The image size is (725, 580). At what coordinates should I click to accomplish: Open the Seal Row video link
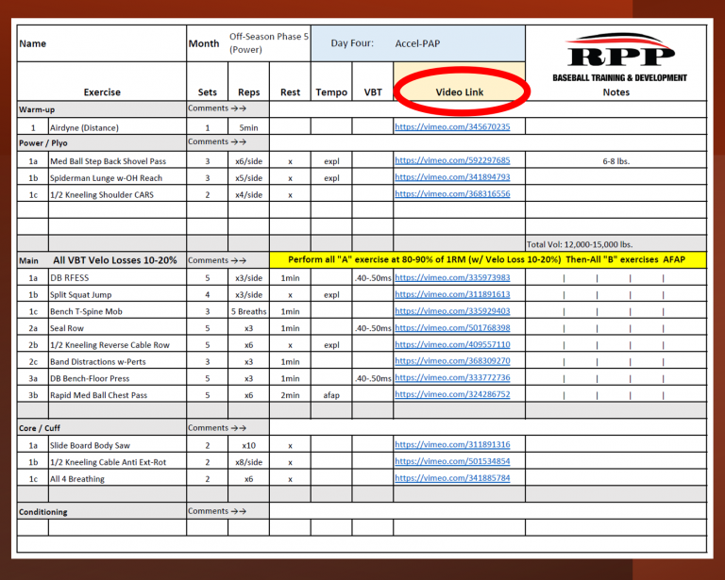452,328
